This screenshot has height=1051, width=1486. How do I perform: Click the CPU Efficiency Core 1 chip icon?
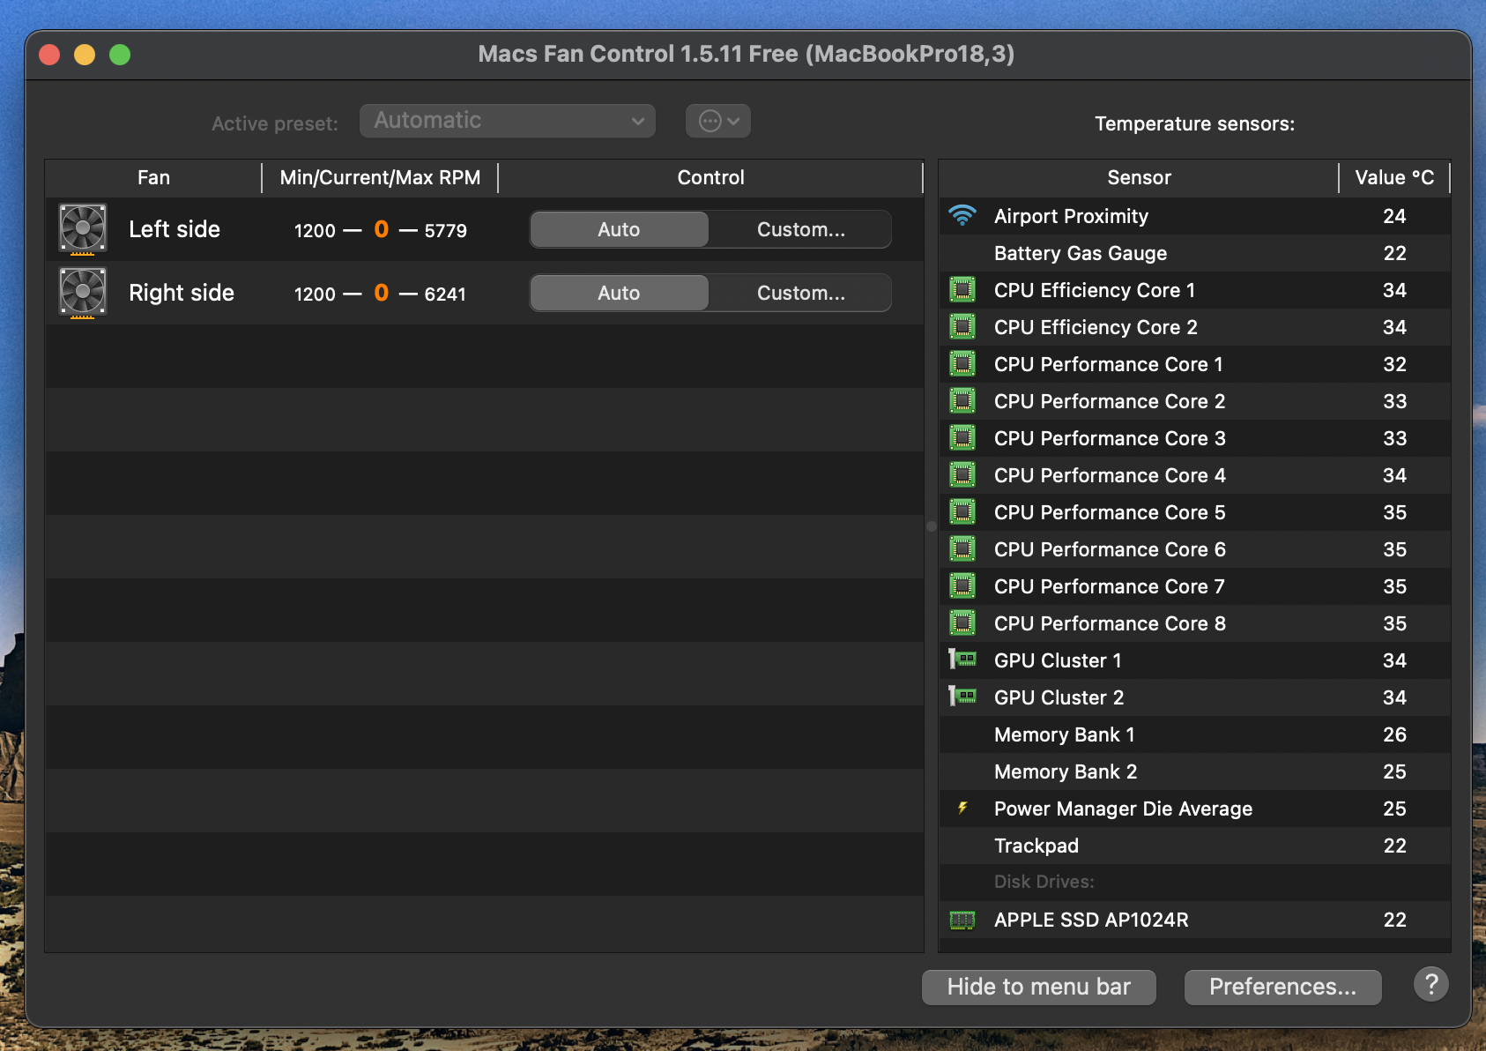[962, 290]
